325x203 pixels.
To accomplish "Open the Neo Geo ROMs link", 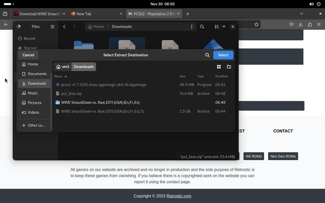I will (283, 156).
